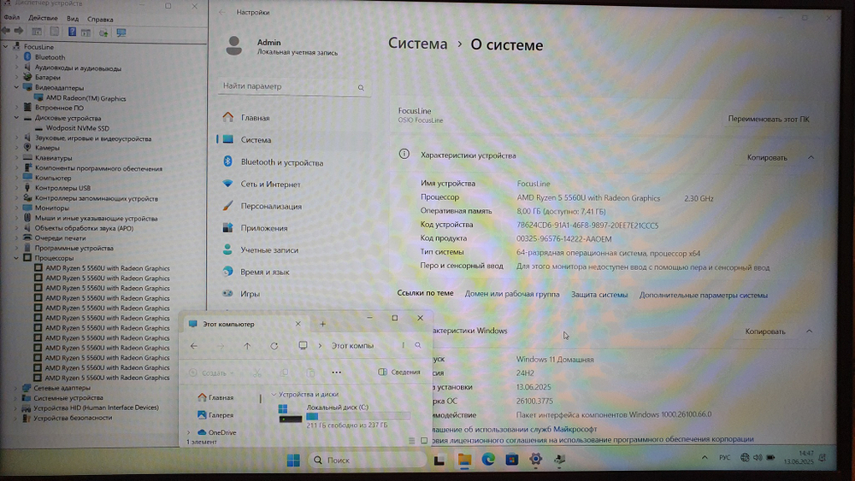Click Explorer search magnifier icon
This screenshot has height=481, width=855.
418,345
